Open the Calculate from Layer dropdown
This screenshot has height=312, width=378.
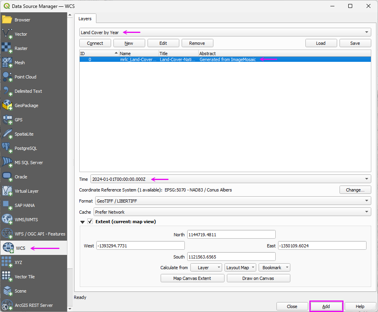[206, 268]
